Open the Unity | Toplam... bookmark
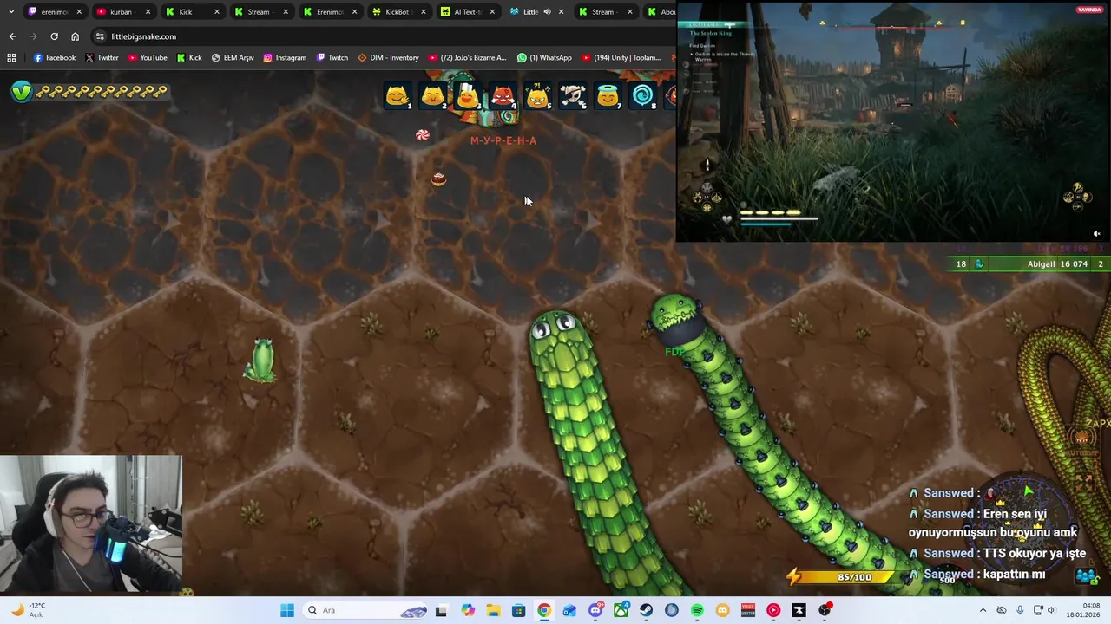 click(621, 58)
